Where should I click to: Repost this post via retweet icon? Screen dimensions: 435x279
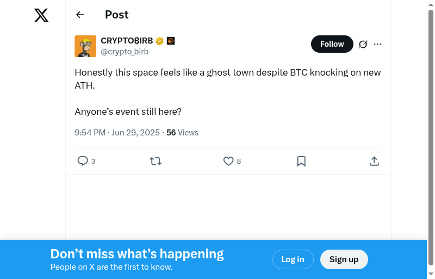(156, 161)
